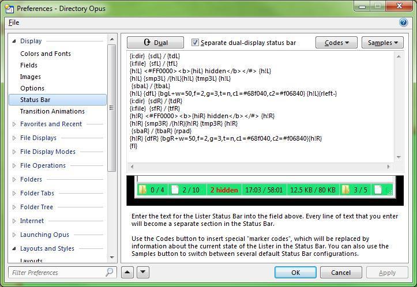Image resolution: width=417 pixels, height=287 pixels.
Task: Click the Cancel button
Action: [341, 273]
